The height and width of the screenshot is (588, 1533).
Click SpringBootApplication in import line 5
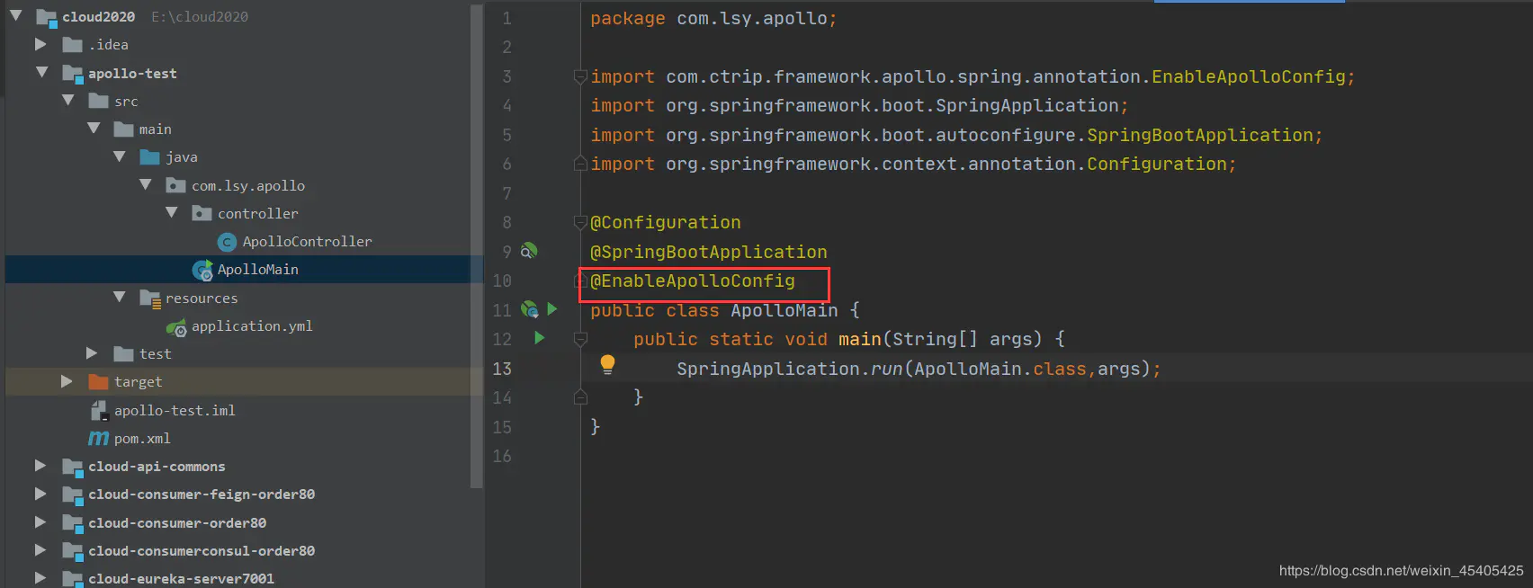point(1200,135)
